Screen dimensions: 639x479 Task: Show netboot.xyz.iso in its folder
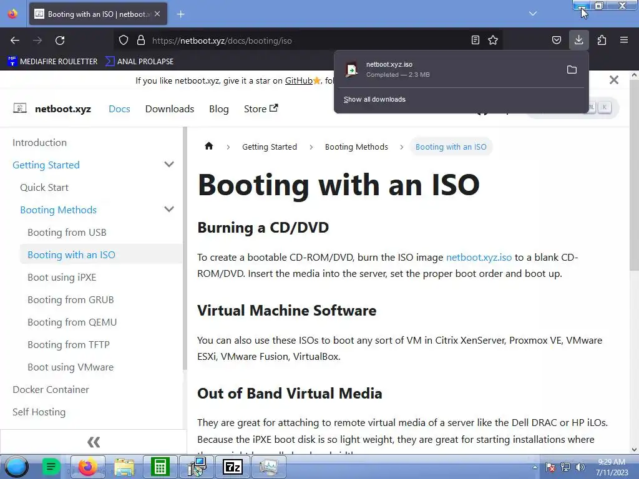572,70
